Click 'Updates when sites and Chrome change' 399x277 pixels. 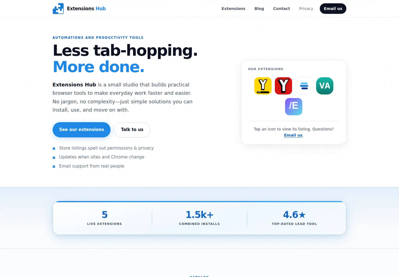point(102,157)
